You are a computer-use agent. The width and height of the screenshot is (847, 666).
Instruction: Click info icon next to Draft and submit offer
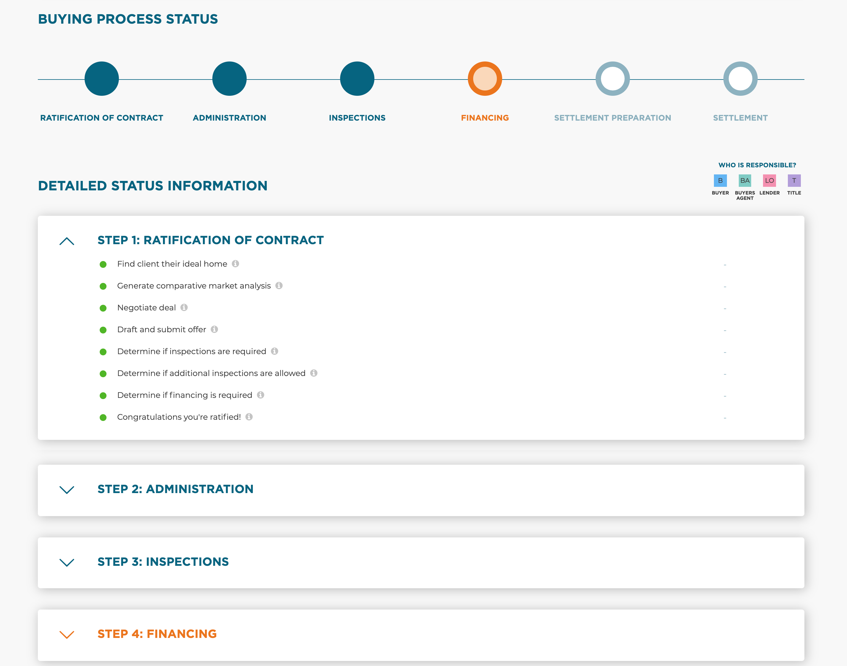coord(214,329)
